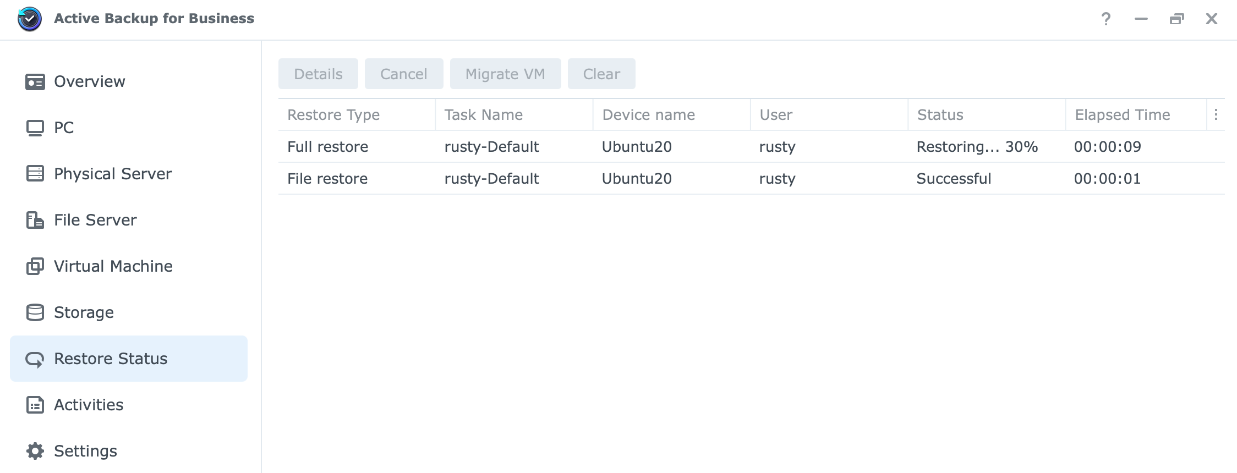
Task: Click user rusty in the Full restore row
Action: [x=777, y=147]
